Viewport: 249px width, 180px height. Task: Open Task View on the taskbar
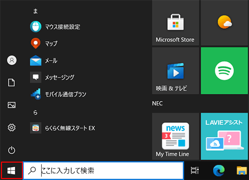coord(195,171)
